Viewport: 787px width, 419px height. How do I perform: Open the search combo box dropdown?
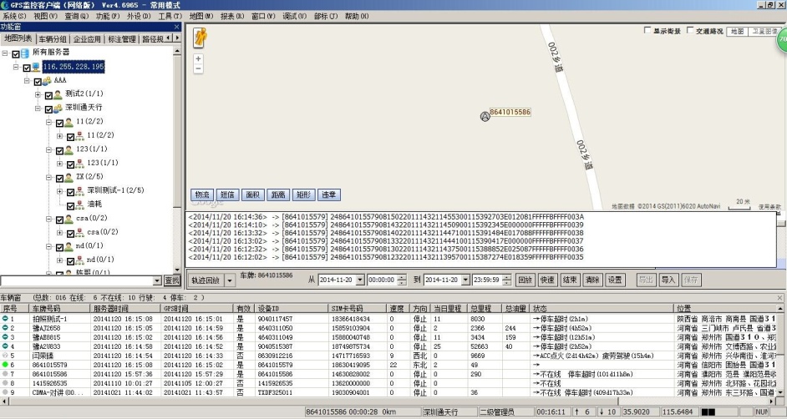tap(157, 281)
